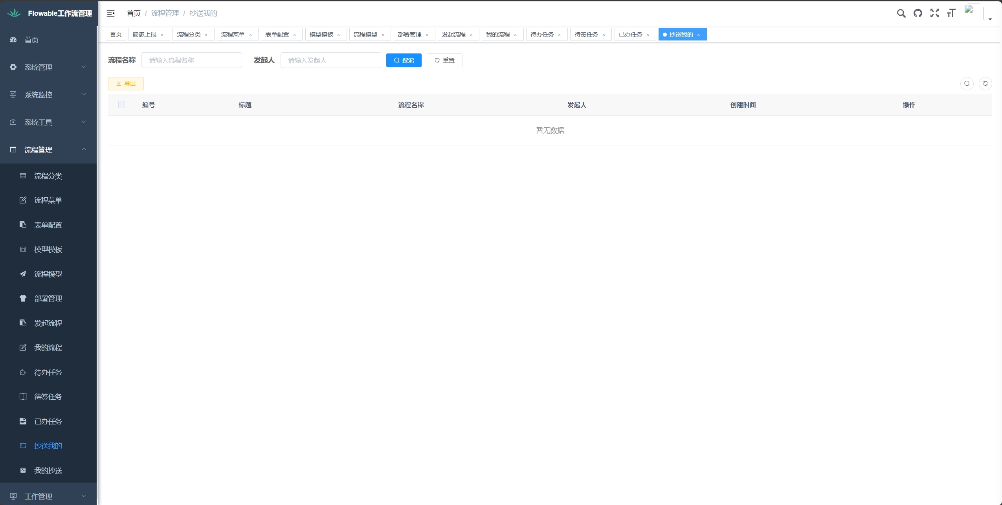Open the font size setting icon
This screenshot has width=1002, height=505.
(x=951, y=13)
